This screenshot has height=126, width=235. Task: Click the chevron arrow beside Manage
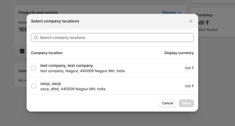pyautogui.click(x=179, y=12)
